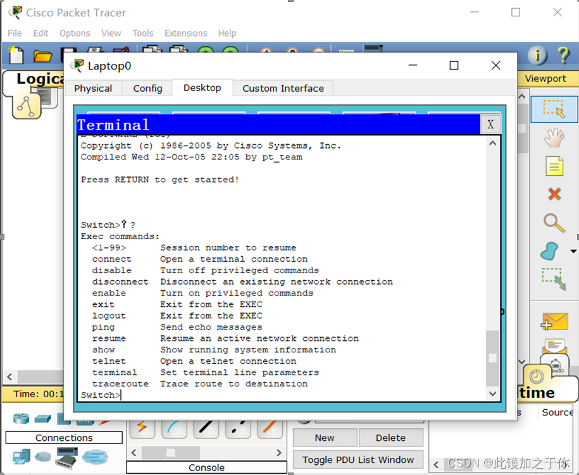This screenshot has height=475, width=579.
Task: Activate the Select tool with dashed box
Action: pos(554,109)
